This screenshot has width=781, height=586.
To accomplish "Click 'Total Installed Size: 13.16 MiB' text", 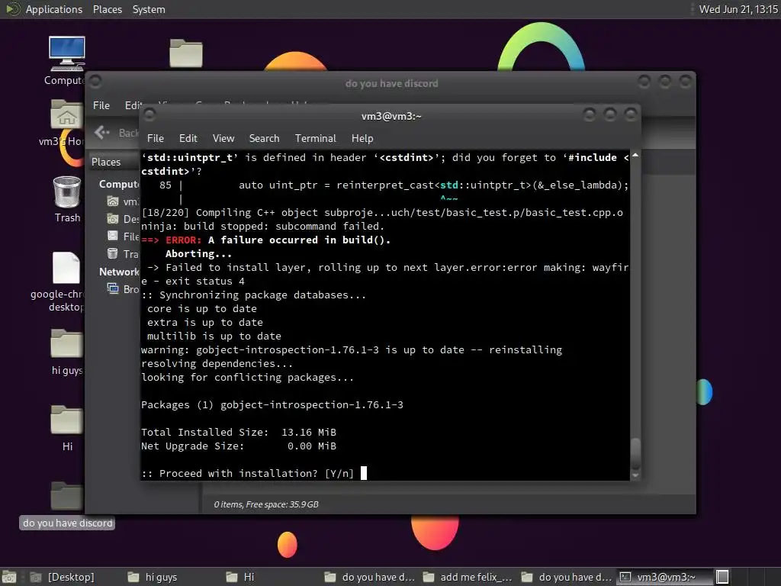I will [x=239, y=433].
